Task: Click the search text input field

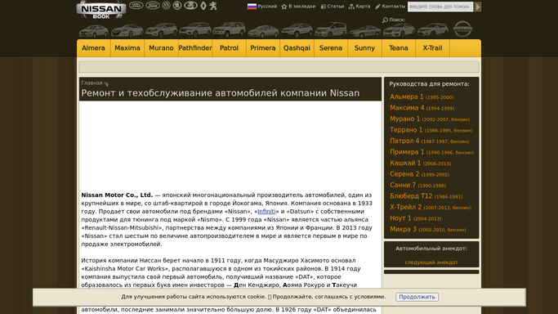Action: 440,7
